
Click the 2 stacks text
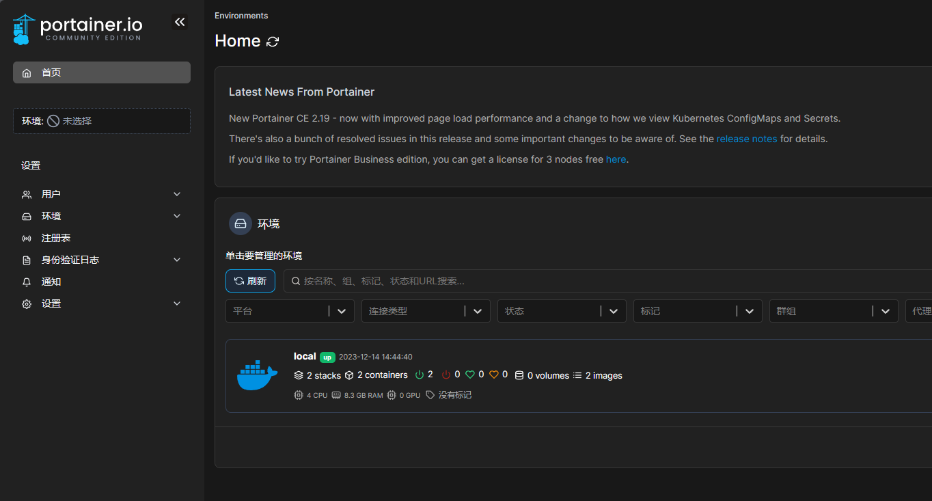point(324,375)
